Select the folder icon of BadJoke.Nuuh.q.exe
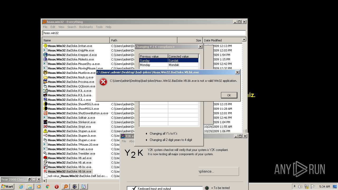The width and height of the screenshot is (338, 190). (x=45, y=77)
